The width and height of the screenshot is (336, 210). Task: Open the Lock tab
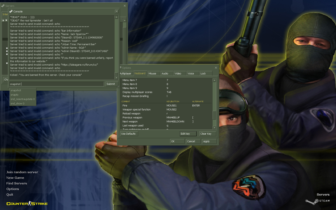(x=206, y=73)
